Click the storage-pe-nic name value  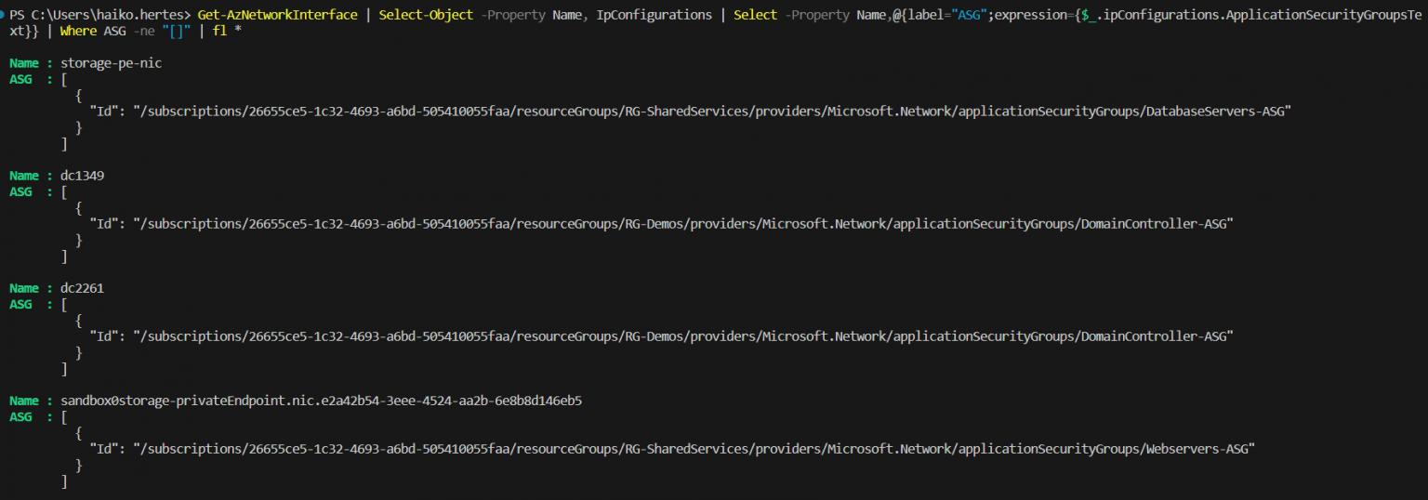tap(104, 63)
